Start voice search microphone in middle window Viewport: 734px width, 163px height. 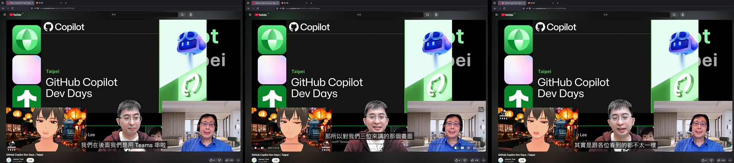(x=436, y=15)
